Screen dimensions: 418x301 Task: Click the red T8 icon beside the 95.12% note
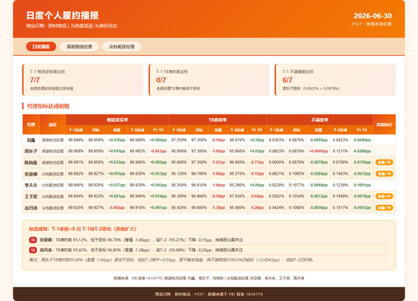click(33, 240)
